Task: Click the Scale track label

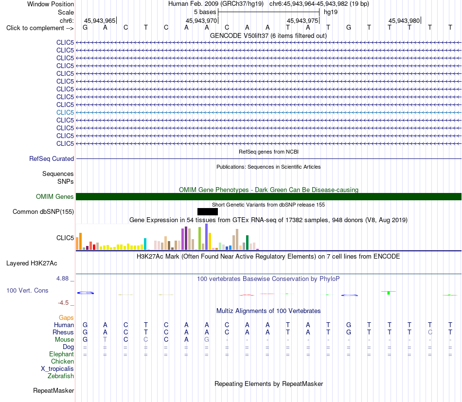Action: (66, 12)
